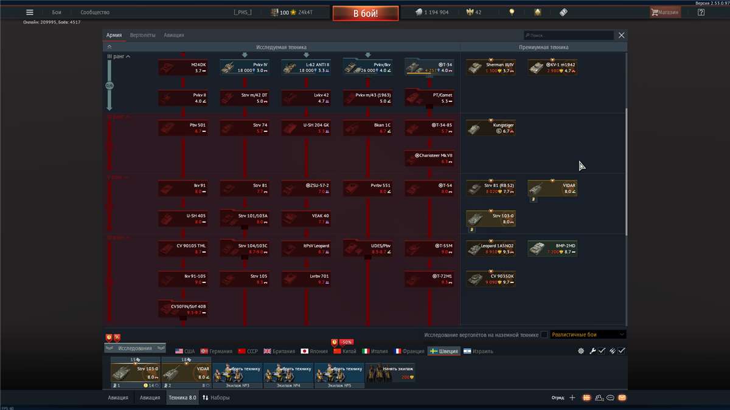The width and height of the screenshot is (730, 410).
Task: Open the chat bubble icon
Action: (x=610, y=398)
